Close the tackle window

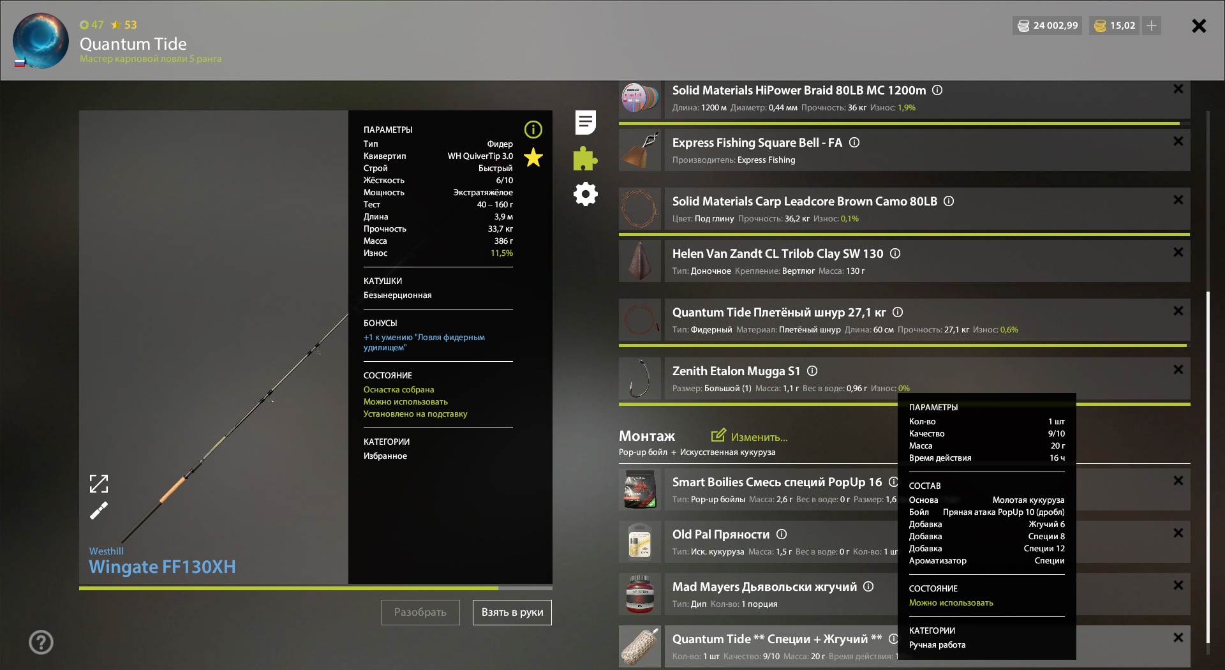click(1199, 26)
